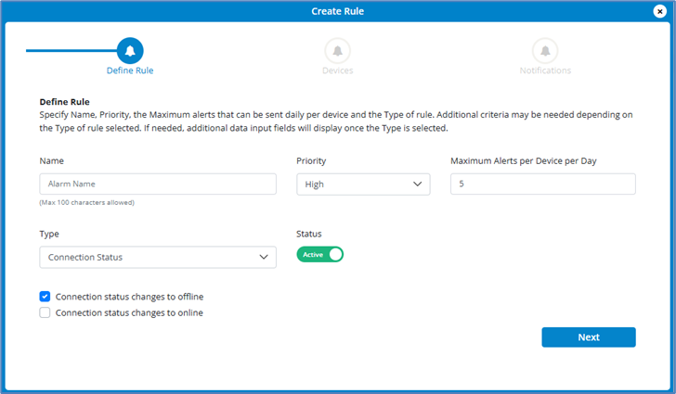This screenshot has width=676, height=394.
Task: Expand the Type dropdown showing Connection Status
Action: [158, 257]
